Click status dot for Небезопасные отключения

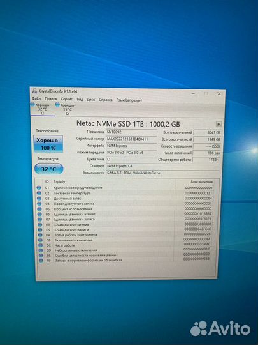(x=41, y=250)
